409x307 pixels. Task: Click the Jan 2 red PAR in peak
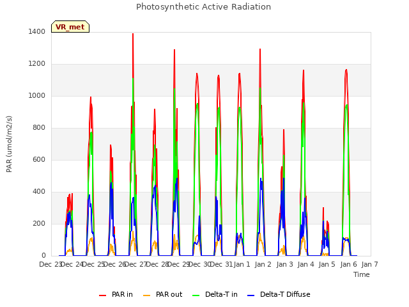260,50
